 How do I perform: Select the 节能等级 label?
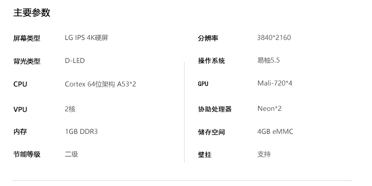pyautogui.click(x=27, y=155)
